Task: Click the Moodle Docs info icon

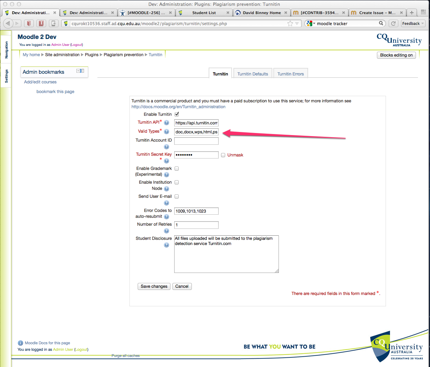Action: pos(21,343)
